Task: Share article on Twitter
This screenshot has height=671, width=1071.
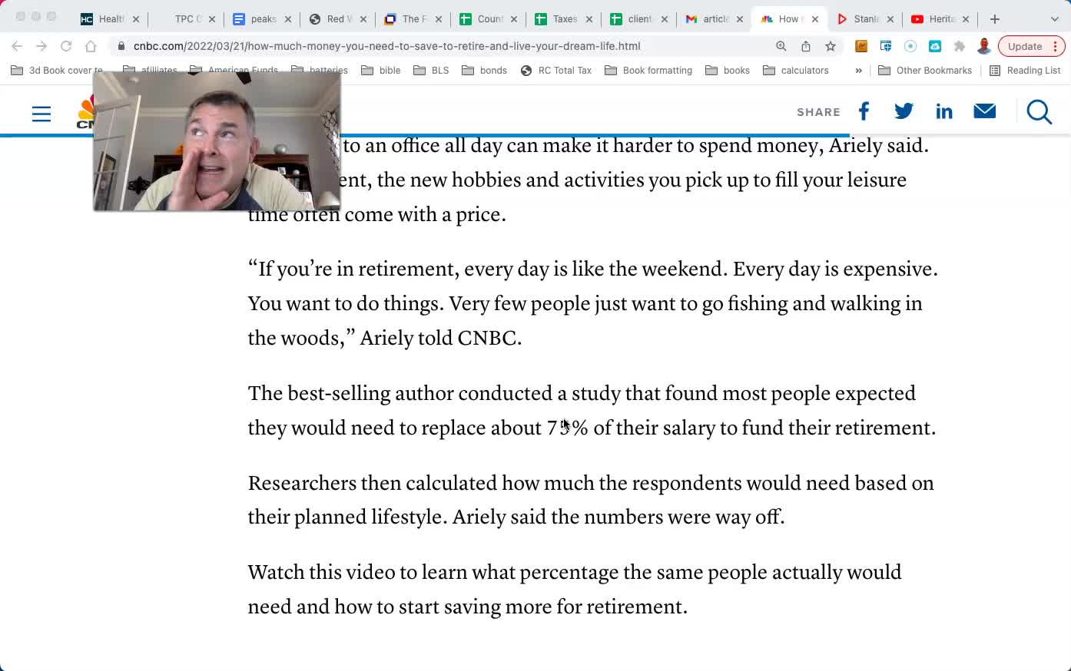Action: (x=904, y=111)
